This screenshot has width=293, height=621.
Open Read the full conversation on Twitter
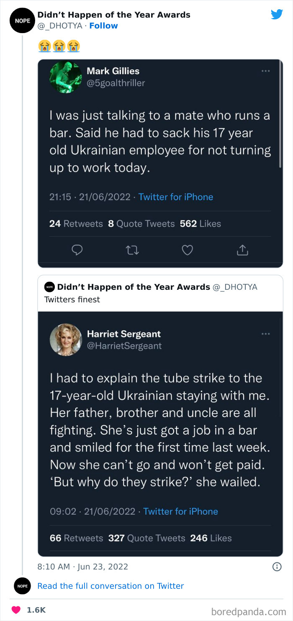(x=111, y=586)
